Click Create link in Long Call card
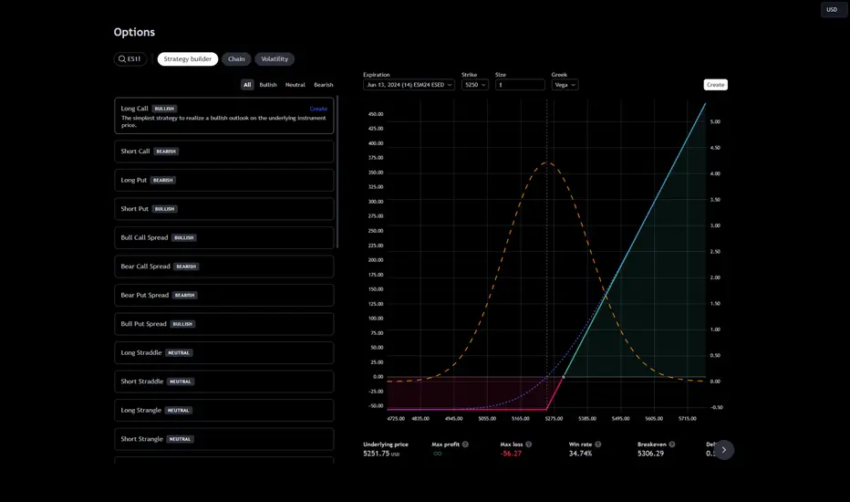The height and width of the screenshot is (502, 850). pos(318,109)
